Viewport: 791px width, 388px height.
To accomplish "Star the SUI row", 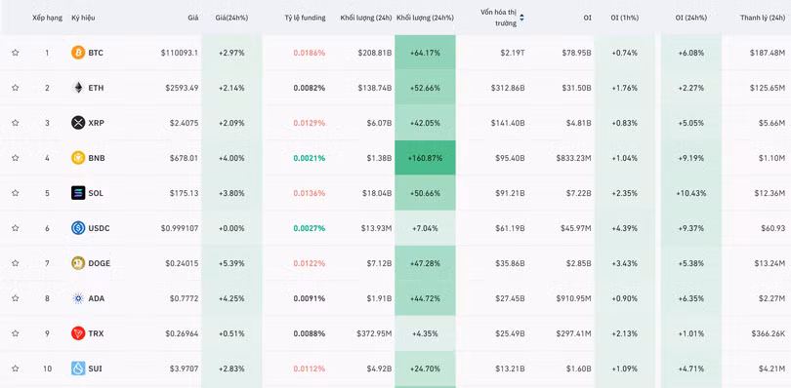I will point(15,369).
